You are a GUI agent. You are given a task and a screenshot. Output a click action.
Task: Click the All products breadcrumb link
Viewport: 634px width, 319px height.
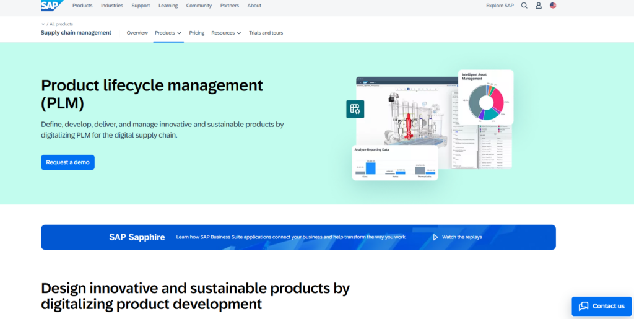click(x=61, y=24)
